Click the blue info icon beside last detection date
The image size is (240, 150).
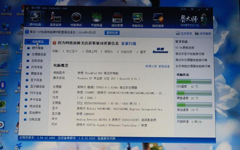click(27, 31)
